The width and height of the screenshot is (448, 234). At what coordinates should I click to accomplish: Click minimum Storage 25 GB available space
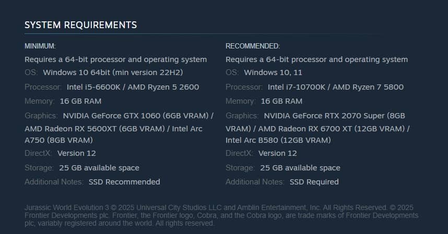click(x=98, y=168)
